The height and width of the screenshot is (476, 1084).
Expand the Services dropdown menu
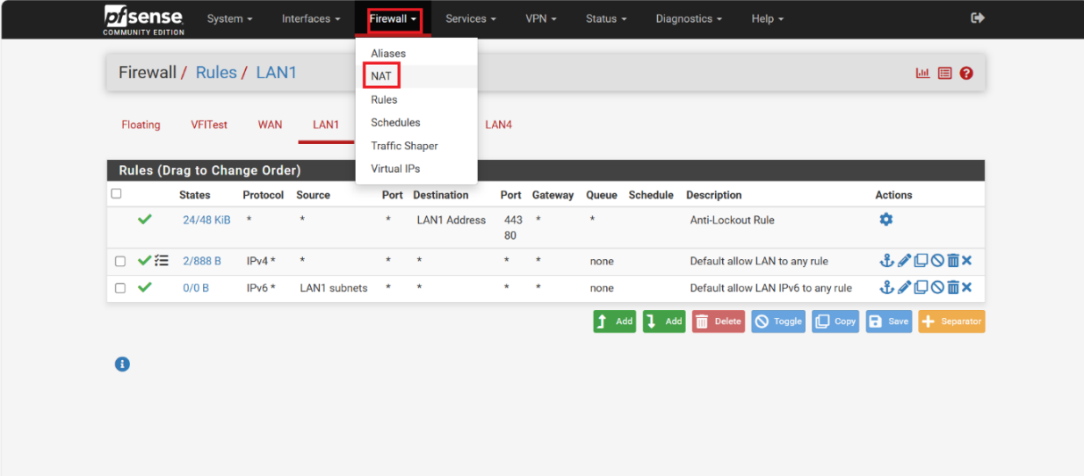point(470,18)
